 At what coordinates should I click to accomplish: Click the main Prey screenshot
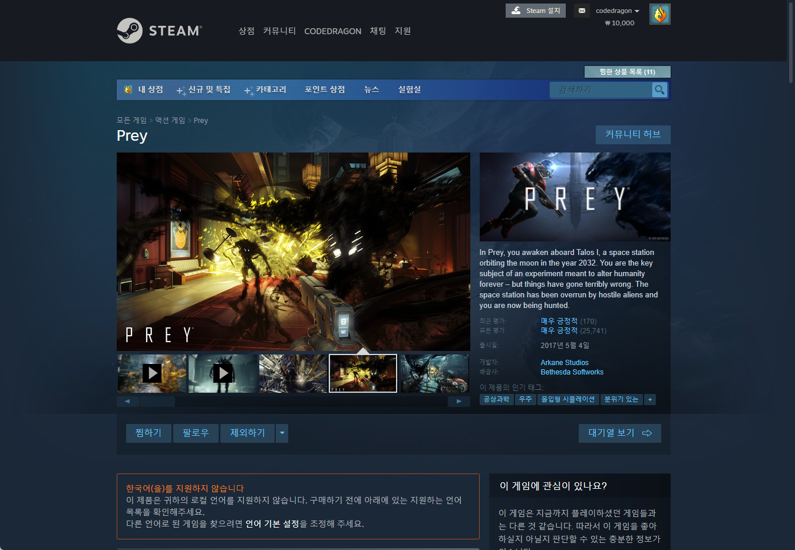click(x=293, y=252)
